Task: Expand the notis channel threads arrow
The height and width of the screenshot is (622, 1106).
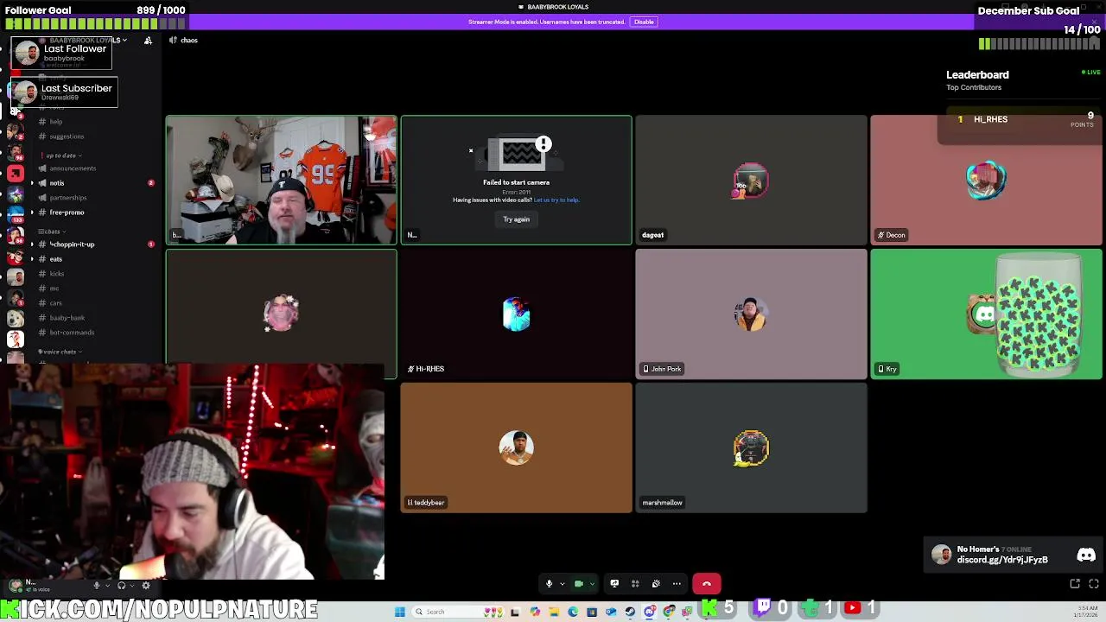Action: point(32,183)
